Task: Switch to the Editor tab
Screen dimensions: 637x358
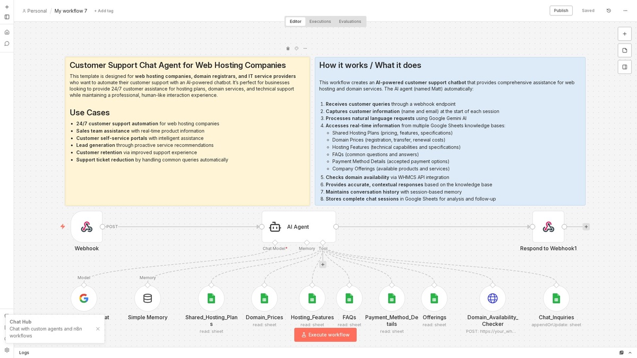Action: pos(296,22)
